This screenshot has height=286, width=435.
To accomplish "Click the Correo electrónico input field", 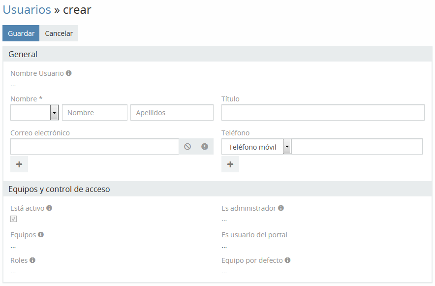I will point(94,147).
